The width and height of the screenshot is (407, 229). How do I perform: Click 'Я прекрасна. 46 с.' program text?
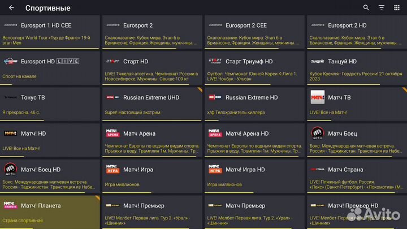point(21,113)
